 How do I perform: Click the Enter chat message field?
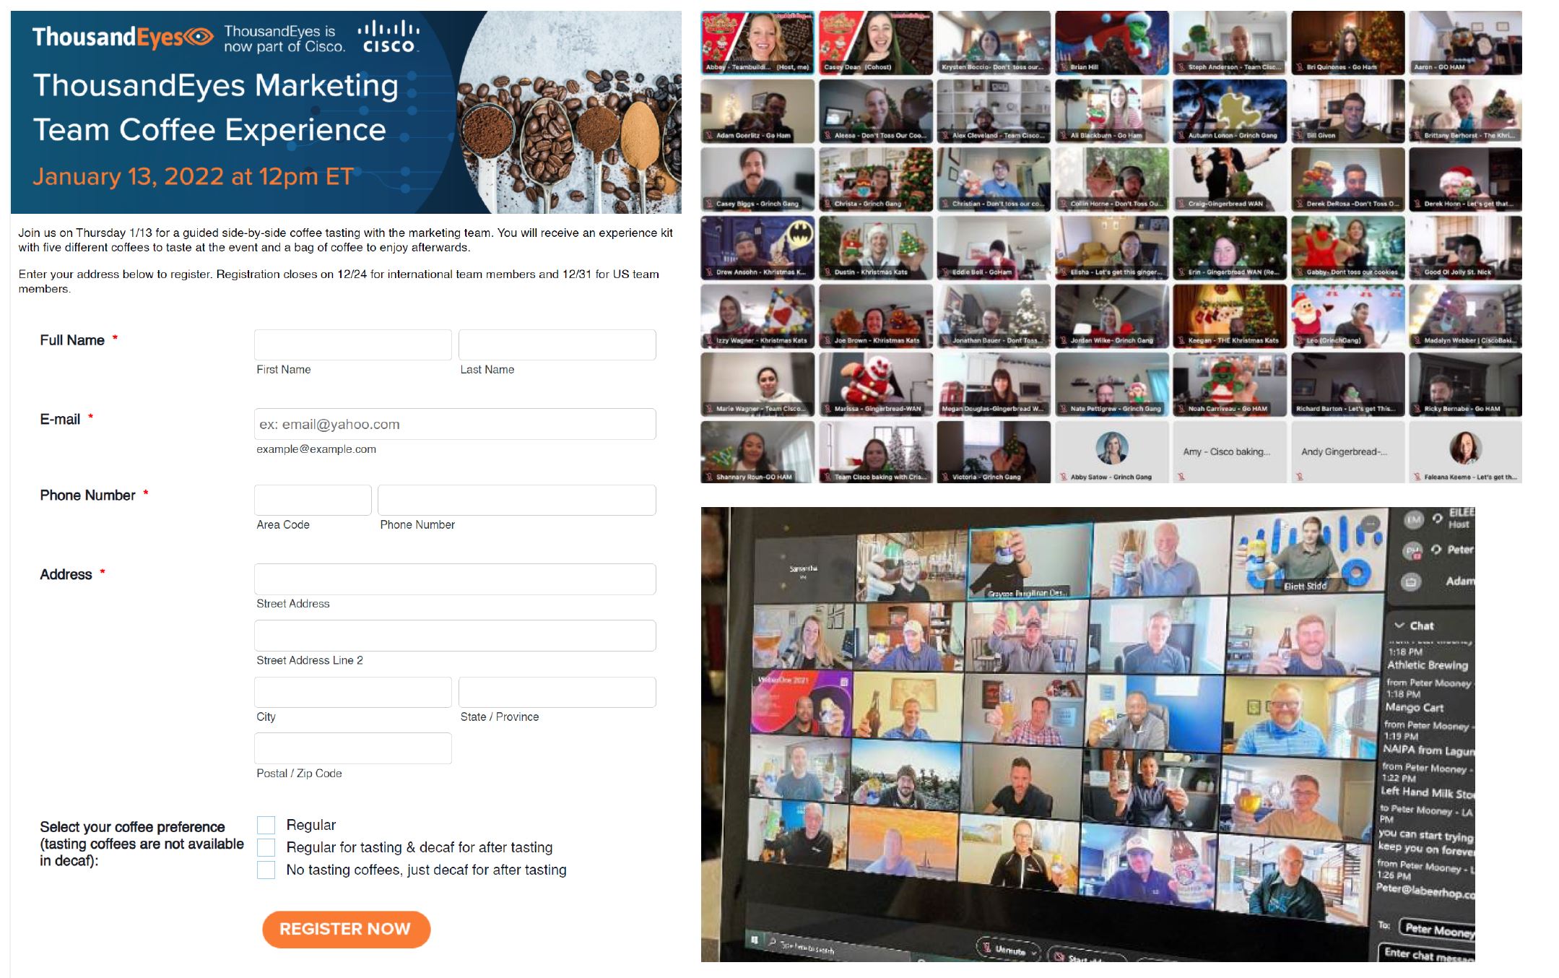[x=1426, y=955]
